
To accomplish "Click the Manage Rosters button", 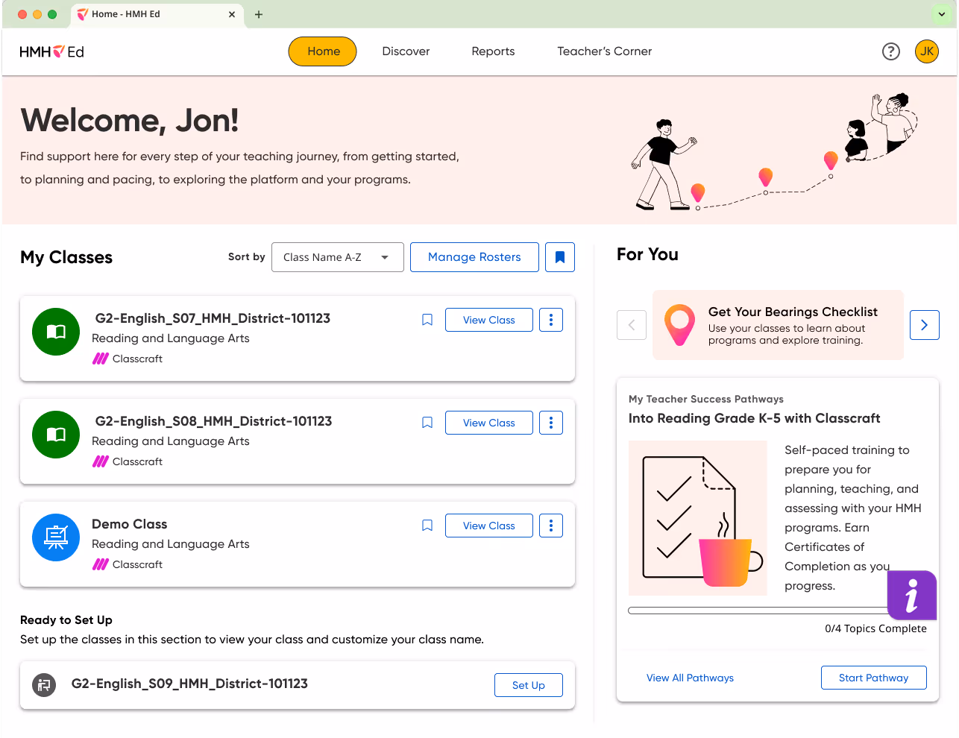I will coord(474,257).
